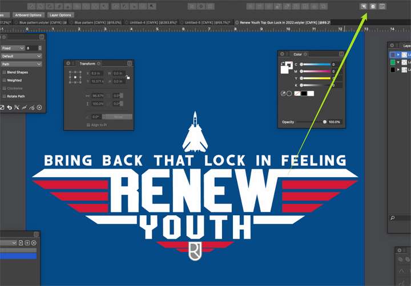Click the middle bright icon in top-right toolbar group
Viewport: 411px width, 286px height.
tap(373, 6)
